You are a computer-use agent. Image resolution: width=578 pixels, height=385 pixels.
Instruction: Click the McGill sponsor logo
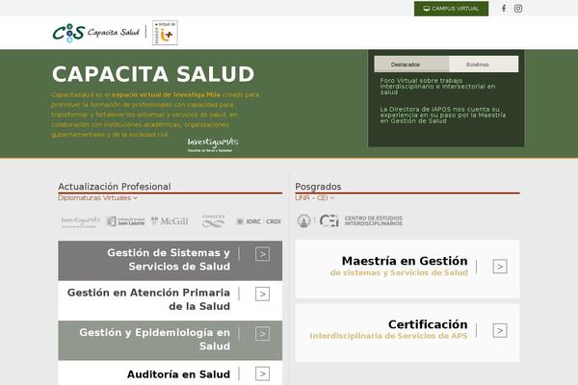click(x=170, y=221)
